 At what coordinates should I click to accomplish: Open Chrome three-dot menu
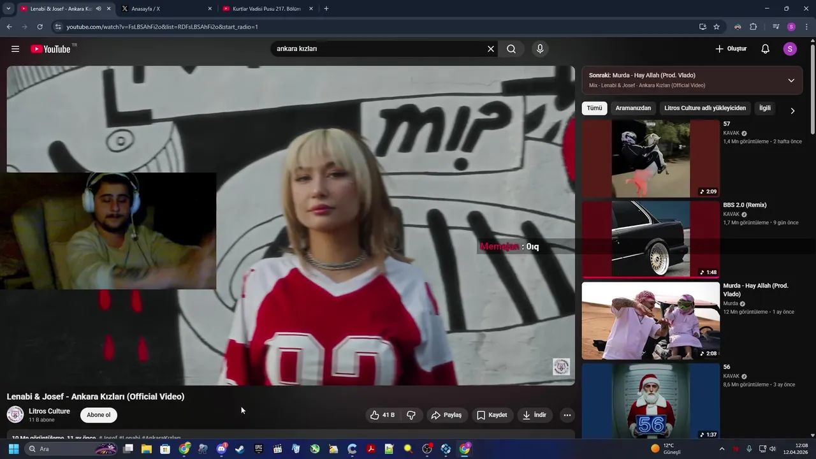tap(807, 27)
